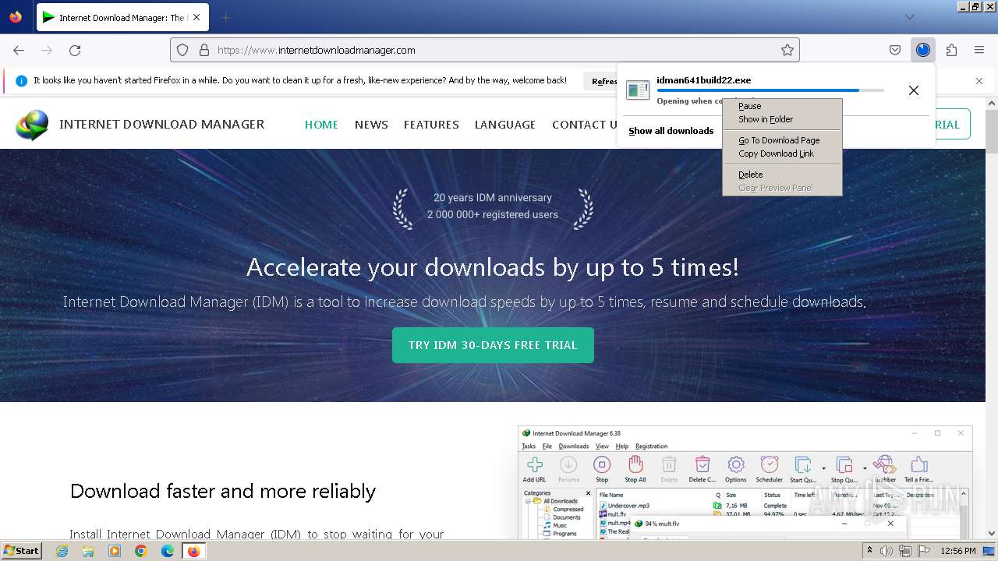
Task: Click the IDM globe logo
Action: point(32,125)
